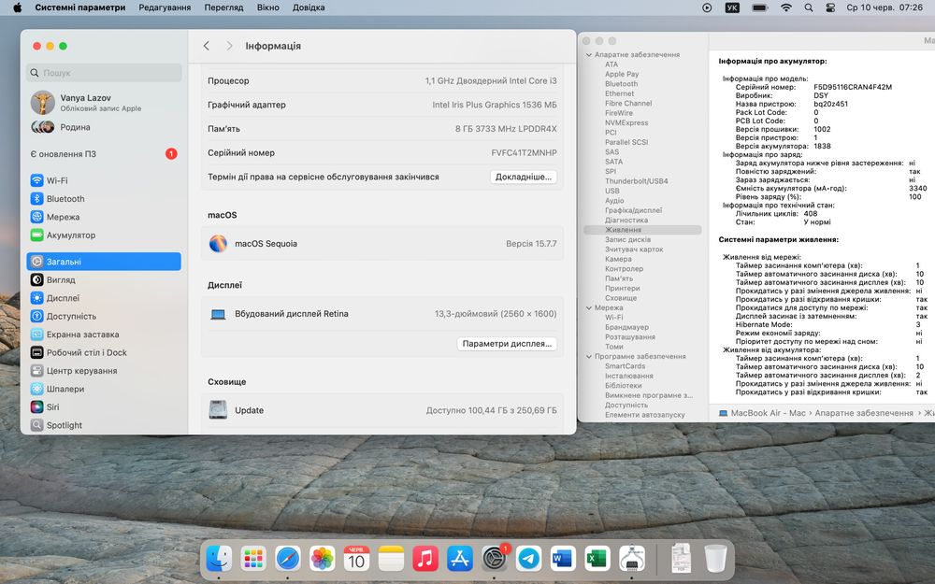Screen dimensions: 935x584
Task: Select Інсталювання under software tree
Action: tap(629, 376)
